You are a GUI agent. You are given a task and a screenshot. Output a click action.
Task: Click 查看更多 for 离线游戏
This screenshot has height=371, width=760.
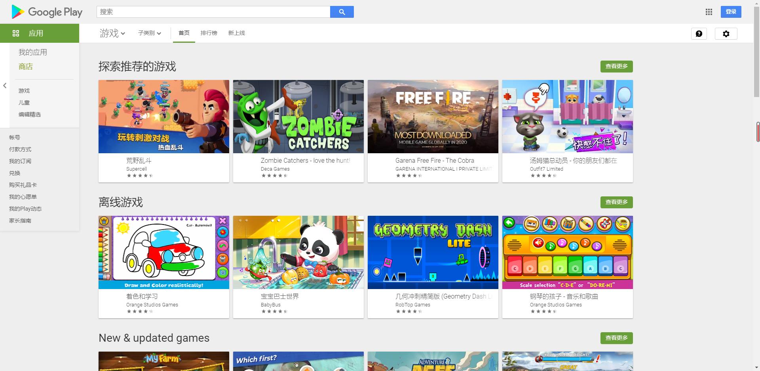click(x=617, y=202)
